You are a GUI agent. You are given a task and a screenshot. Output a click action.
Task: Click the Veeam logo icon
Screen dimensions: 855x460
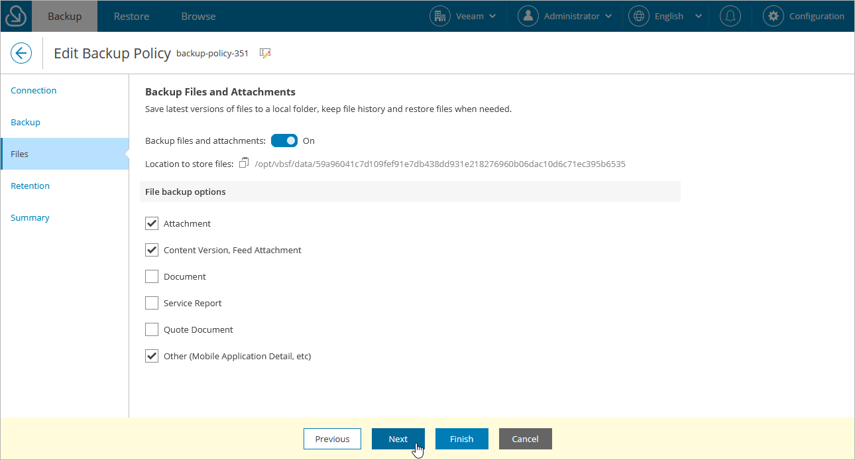(x=15, y=16)
